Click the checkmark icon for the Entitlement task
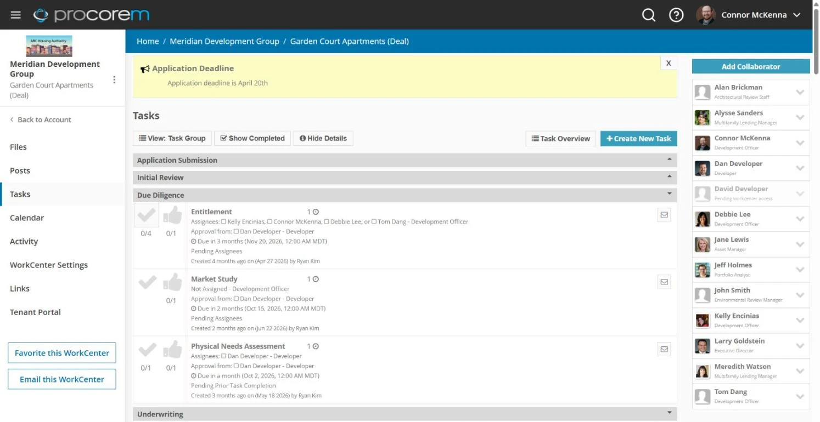 pos(147,215)
